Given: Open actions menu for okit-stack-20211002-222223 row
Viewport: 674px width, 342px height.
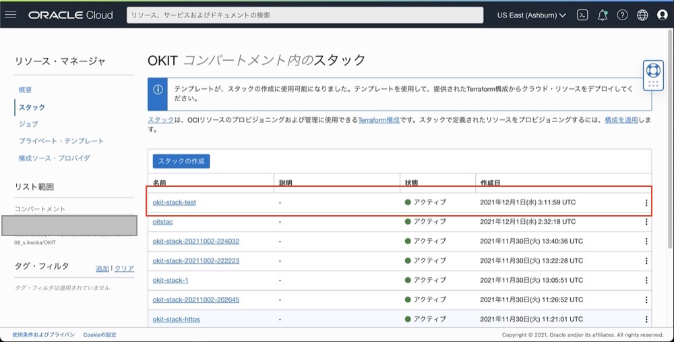Looking at the screenshot, I should pos(646,260).
